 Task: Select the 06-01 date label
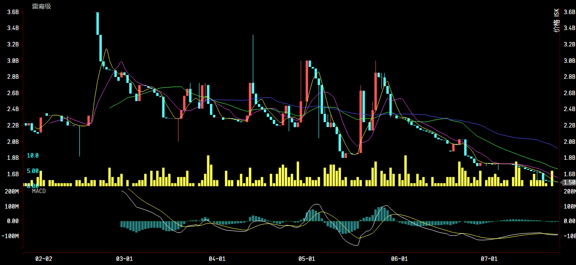[399, 259]
